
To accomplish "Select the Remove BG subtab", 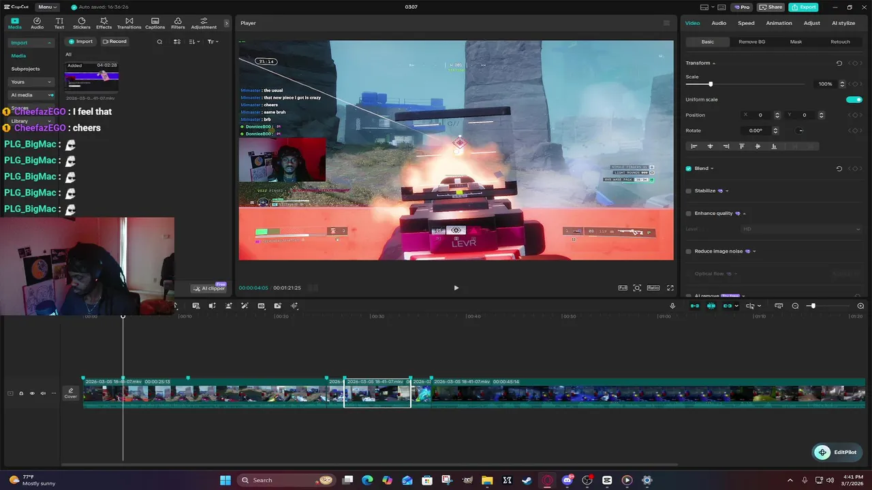I will coord(751,42).
